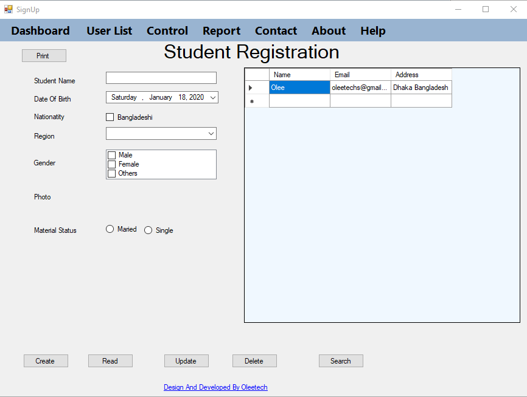Image resolution: width=527 pixels, height=397 pixels.
Task: Select the Email cell for Olee
Action: coord(360,88)
